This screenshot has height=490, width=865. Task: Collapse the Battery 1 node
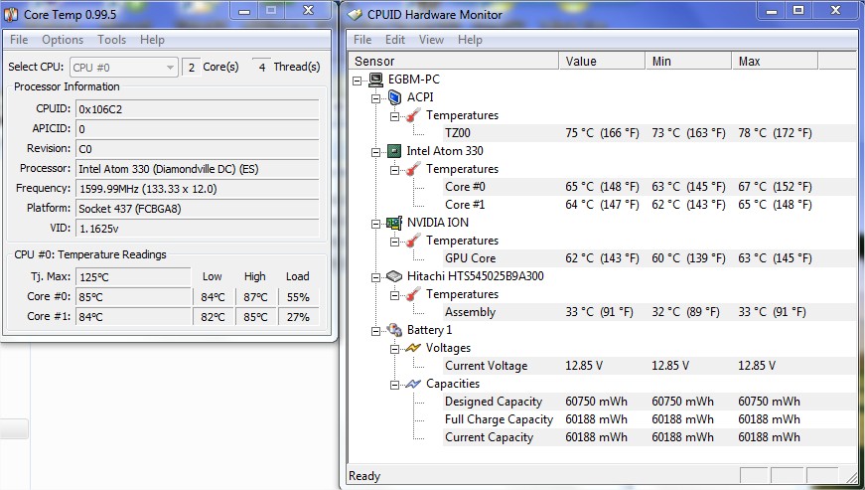[x=376, y=331]
